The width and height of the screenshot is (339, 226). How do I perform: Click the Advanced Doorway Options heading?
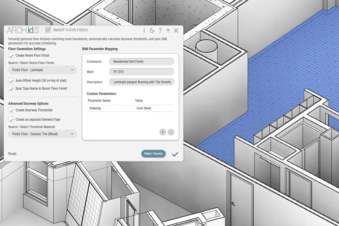point(28,104)
